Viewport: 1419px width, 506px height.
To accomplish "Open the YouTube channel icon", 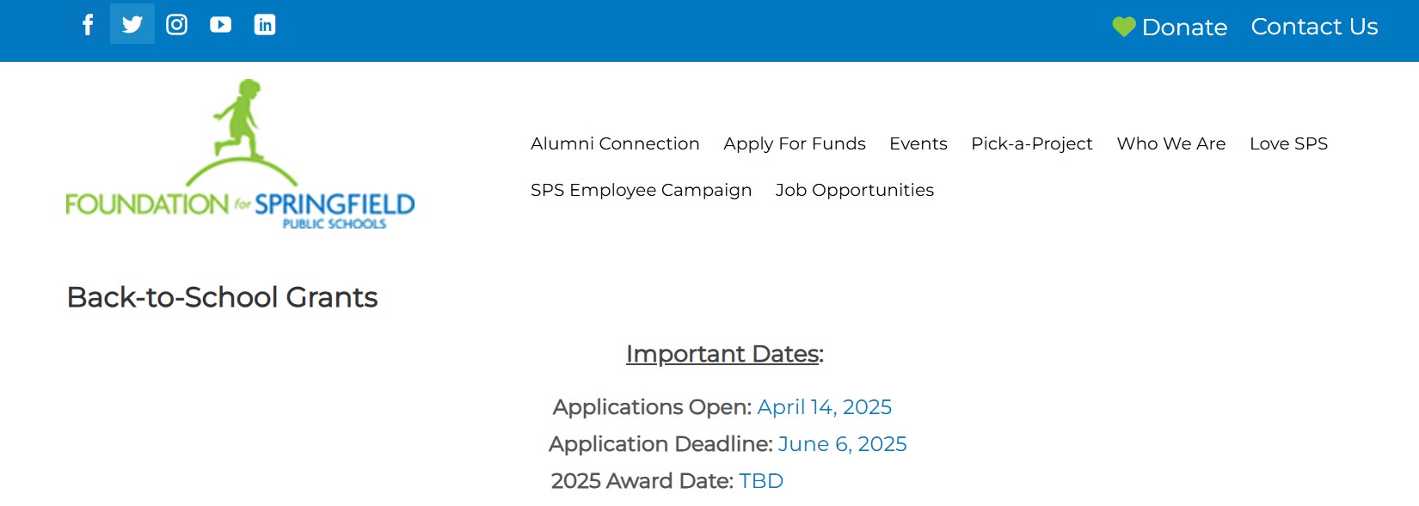I will 221,25.
